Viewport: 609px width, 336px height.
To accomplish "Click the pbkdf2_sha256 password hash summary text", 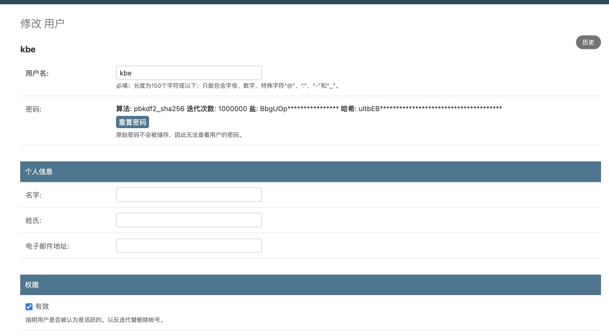I will tap(309, 109).
